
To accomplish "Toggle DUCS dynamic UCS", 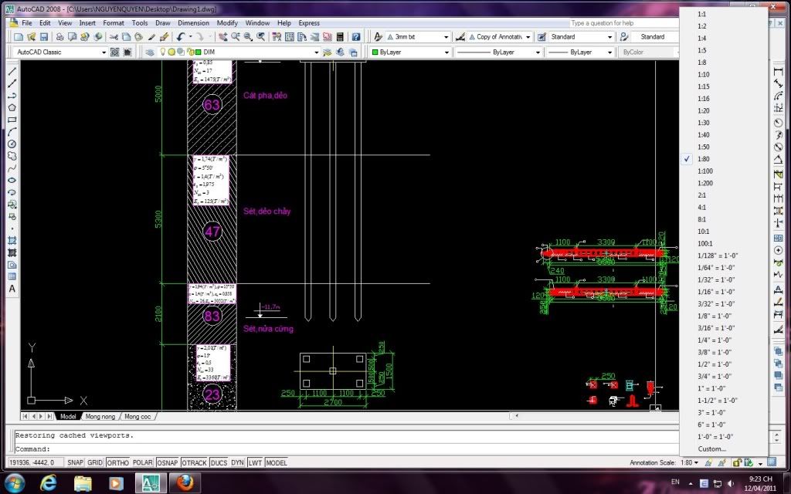I will click(219, 463).
